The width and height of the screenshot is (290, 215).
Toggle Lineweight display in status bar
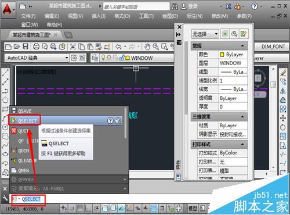click(146, 208)
